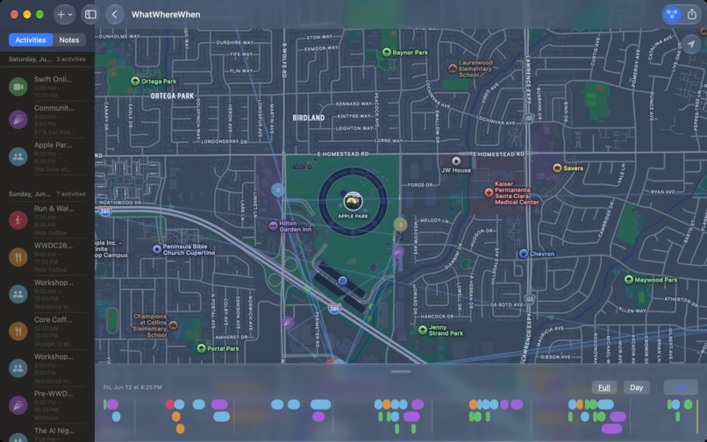The image size is (707, 442).
Task: Click the Maywood Park pin
Action: coord(629,280)
